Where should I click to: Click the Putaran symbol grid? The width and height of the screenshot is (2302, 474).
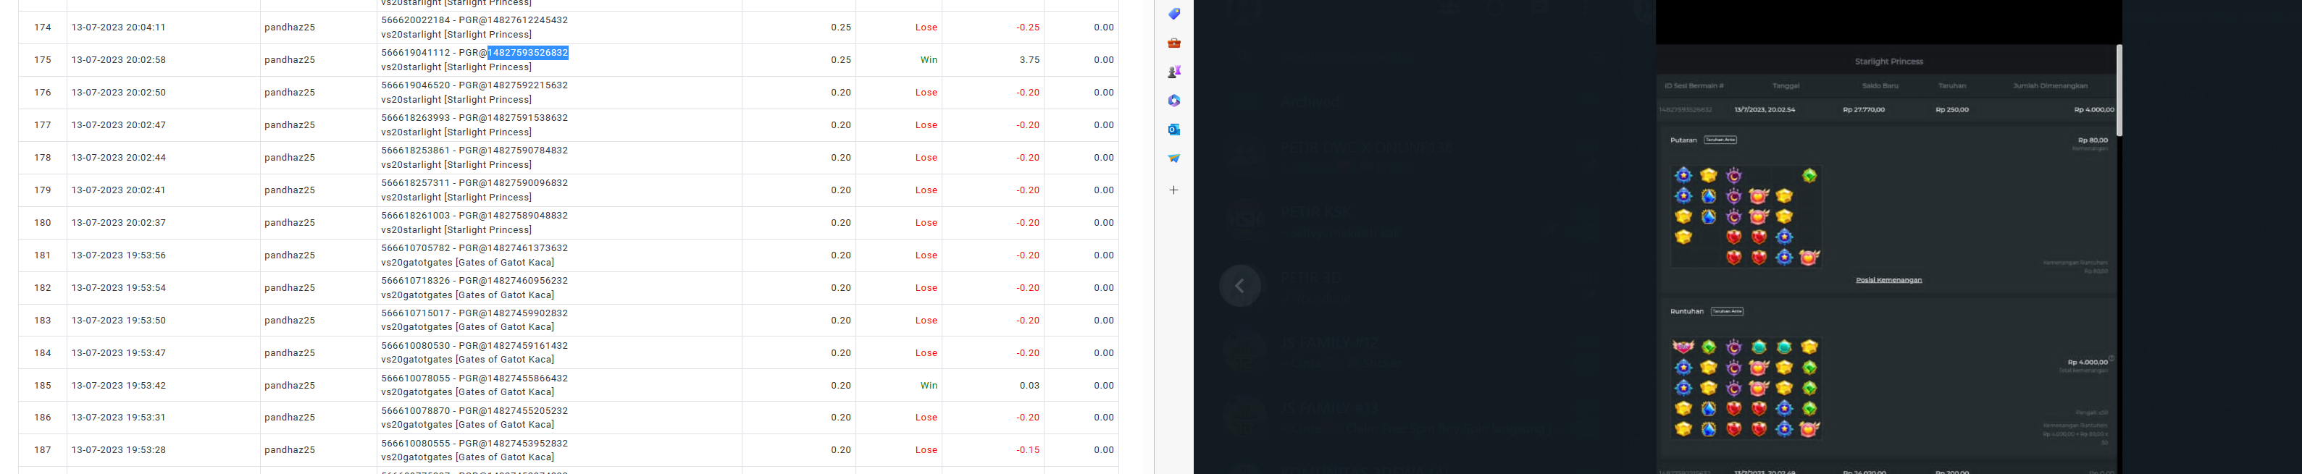tap(1746, 216)
